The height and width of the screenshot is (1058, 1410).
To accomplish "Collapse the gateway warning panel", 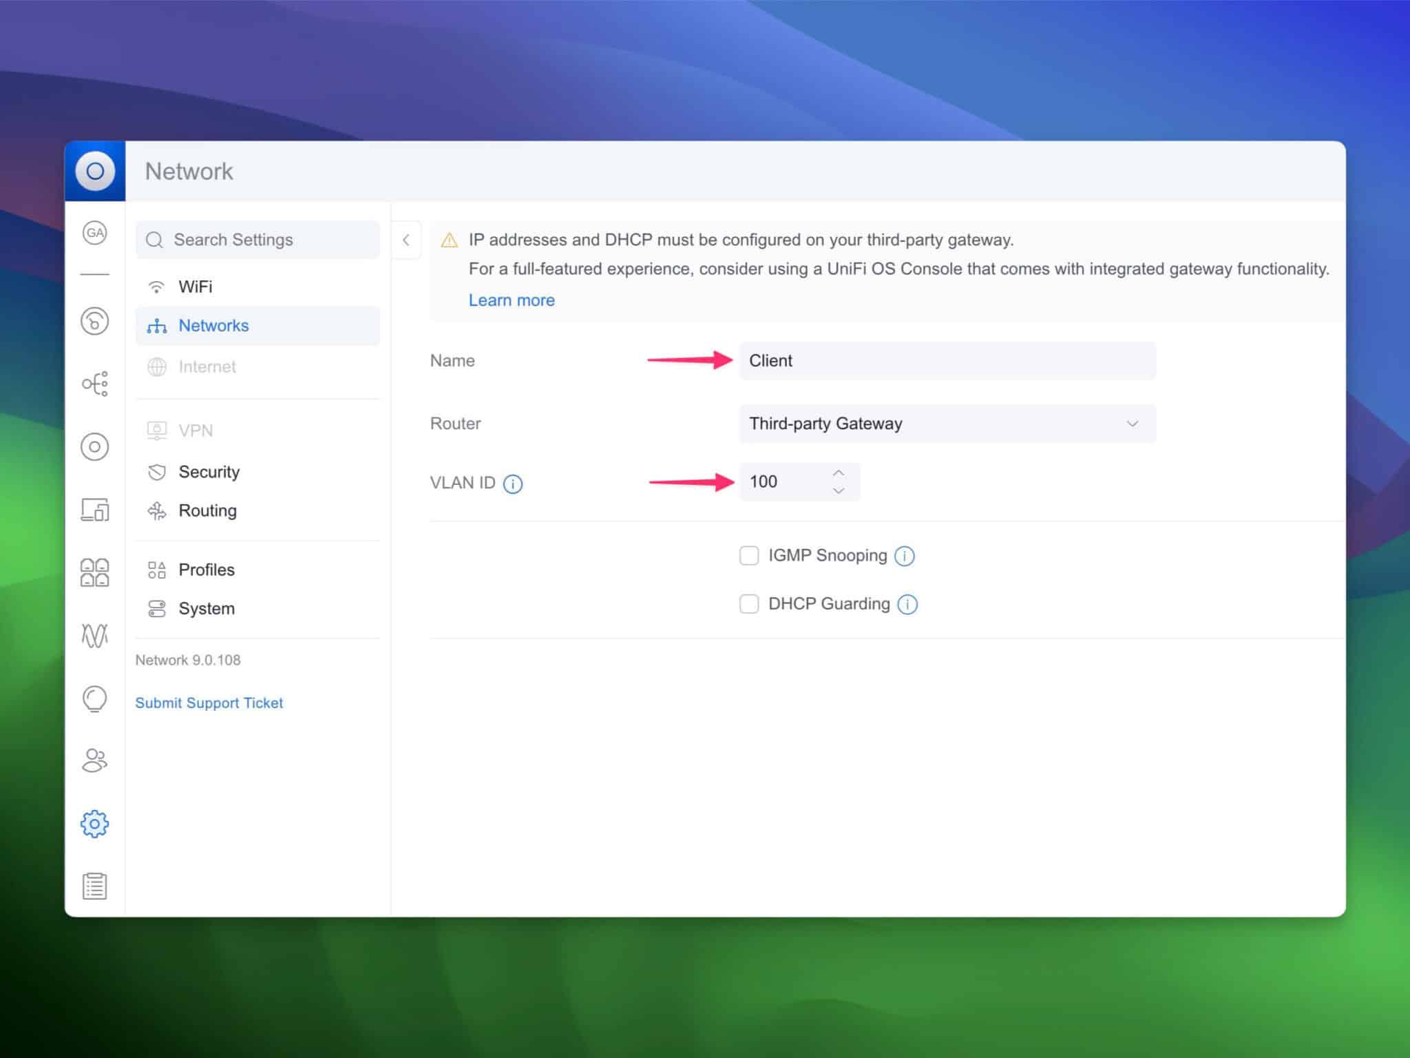I will (406, 240).
